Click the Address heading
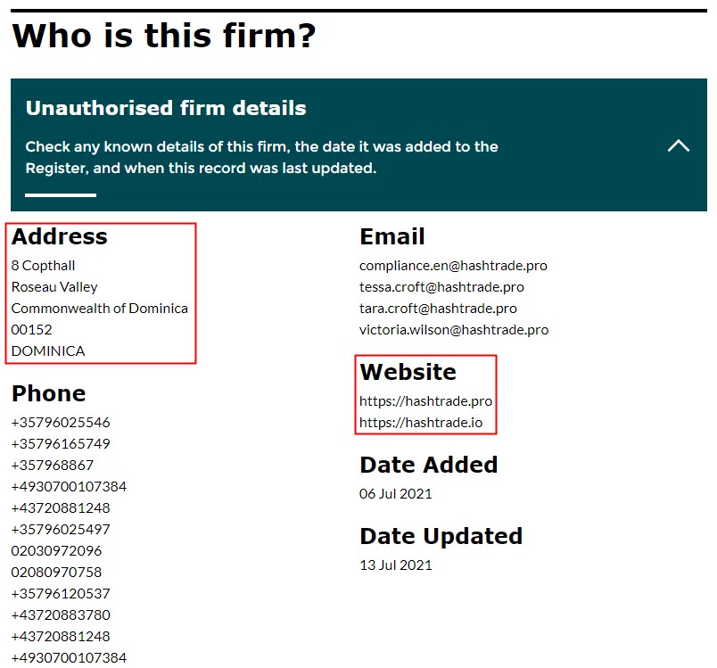 coord(59,237)
